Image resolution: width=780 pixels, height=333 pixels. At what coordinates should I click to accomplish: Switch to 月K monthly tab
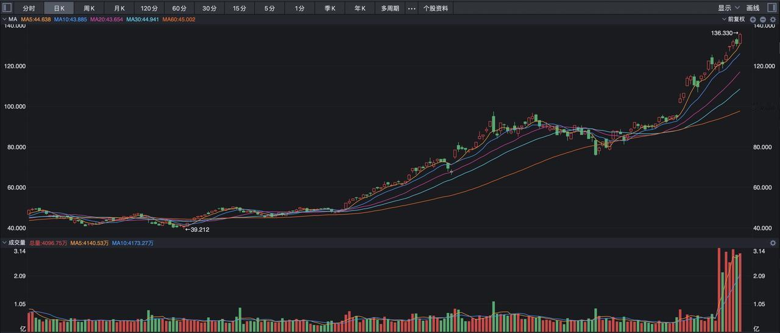pyautogui.click(x=119, y=9)
